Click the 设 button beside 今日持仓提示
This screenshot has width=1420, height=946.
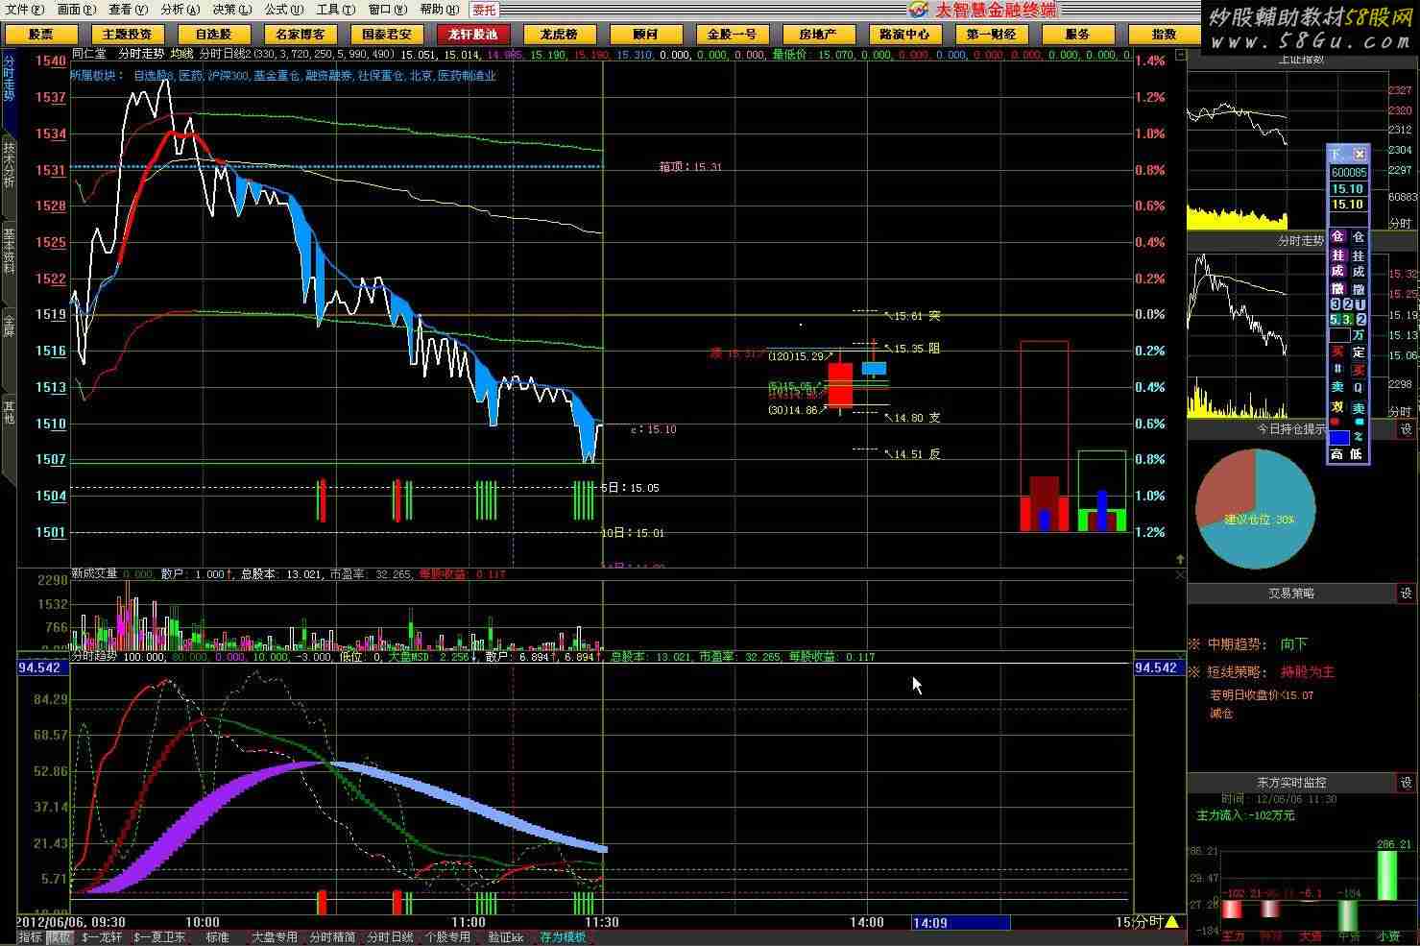click(x=1407, y=429)
